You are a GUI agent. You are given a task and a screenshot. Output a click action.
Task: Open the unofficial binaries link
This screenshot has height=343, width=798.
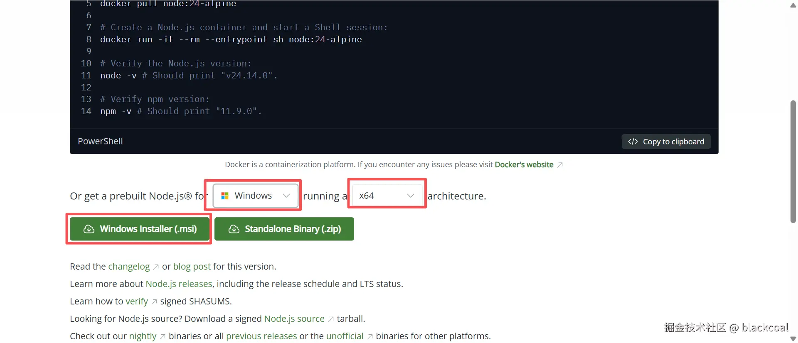[x=345, y=336]
